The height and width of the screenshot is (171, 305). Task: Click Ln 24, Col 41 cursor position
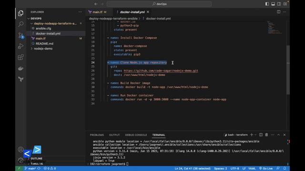tap(193, 169)
